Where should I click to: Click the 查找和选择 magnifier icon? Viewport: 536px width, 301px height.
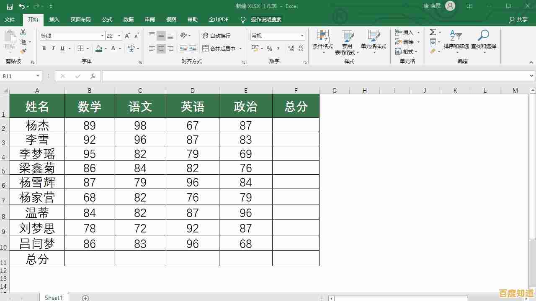[484, 36]
